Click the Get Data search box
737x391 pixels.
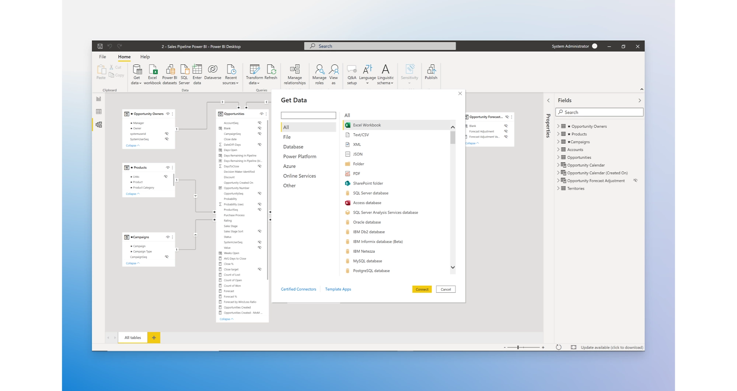click(308, 115)
